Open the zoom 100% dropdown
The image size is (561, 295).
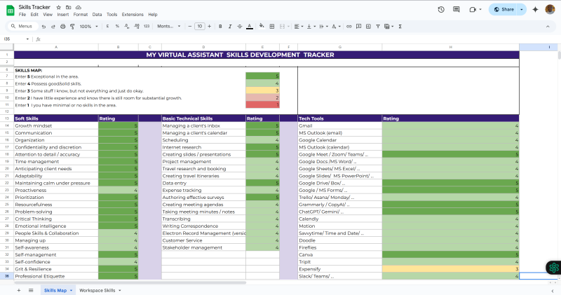[x=89, y=27]
